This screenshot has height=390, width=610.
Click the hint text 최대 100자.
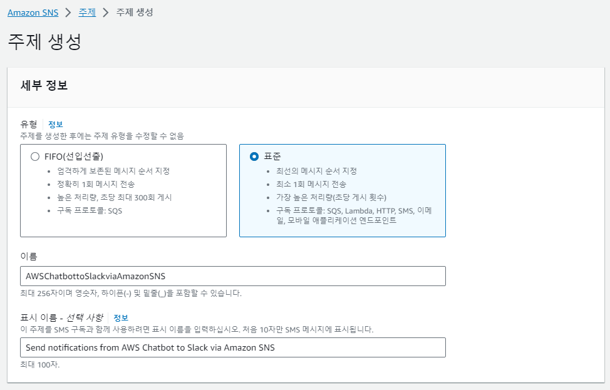point(39,365)
